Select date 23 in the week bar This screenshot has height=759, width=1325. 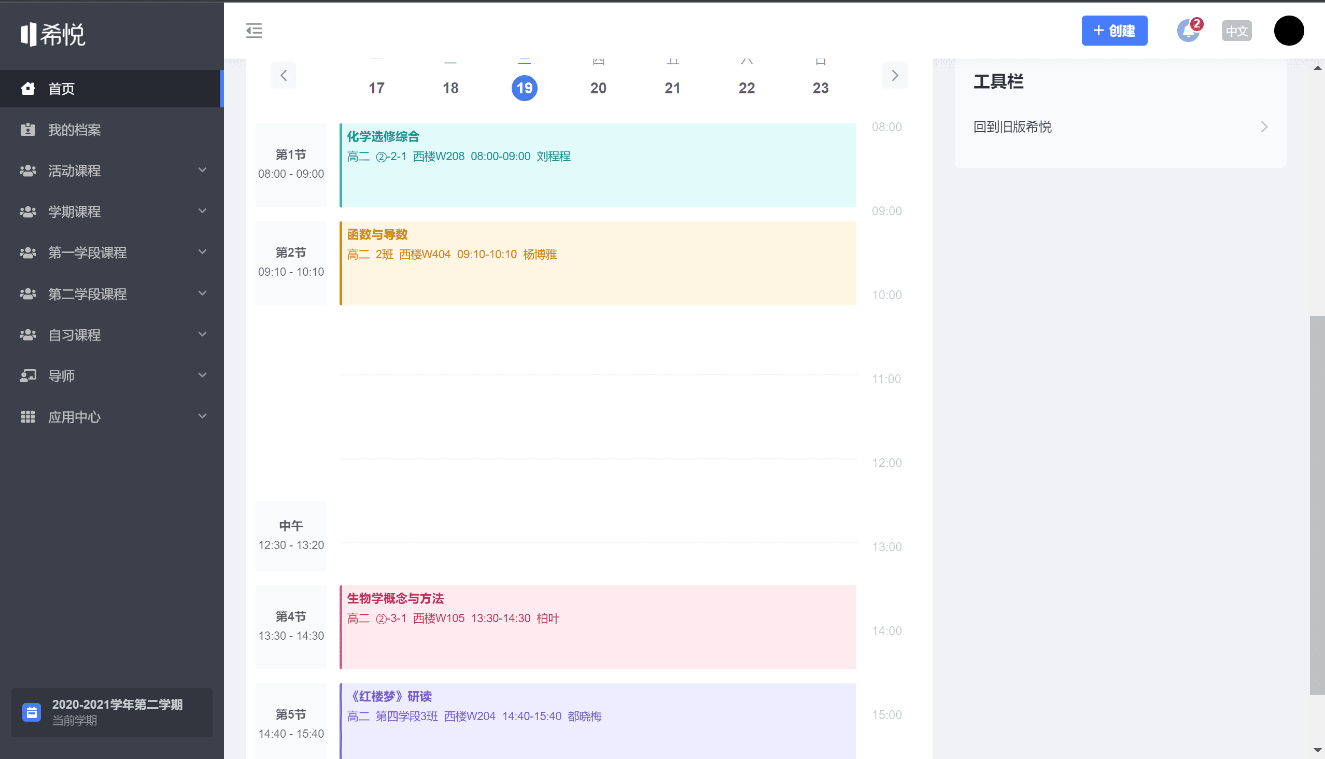821,88
